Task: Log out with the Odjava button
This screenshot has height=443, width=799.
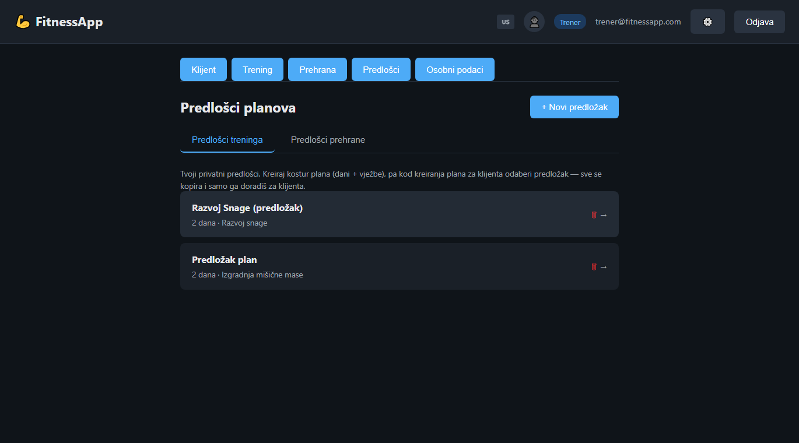Action: [x=759, y=22]
